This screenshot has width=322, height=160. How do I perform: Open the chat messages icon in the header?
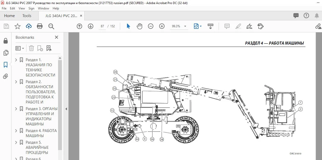pyautogui.click(x=296, y=16)
